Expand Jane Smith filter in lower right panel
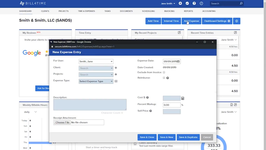266x150 pixels. (x=229, y=112)
